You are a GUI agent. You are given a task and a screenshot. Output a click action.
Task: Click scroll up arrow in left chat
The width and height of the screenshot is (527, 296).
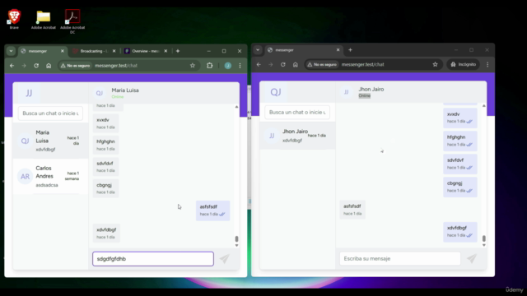pyautogui.click(x=236, y=107)
